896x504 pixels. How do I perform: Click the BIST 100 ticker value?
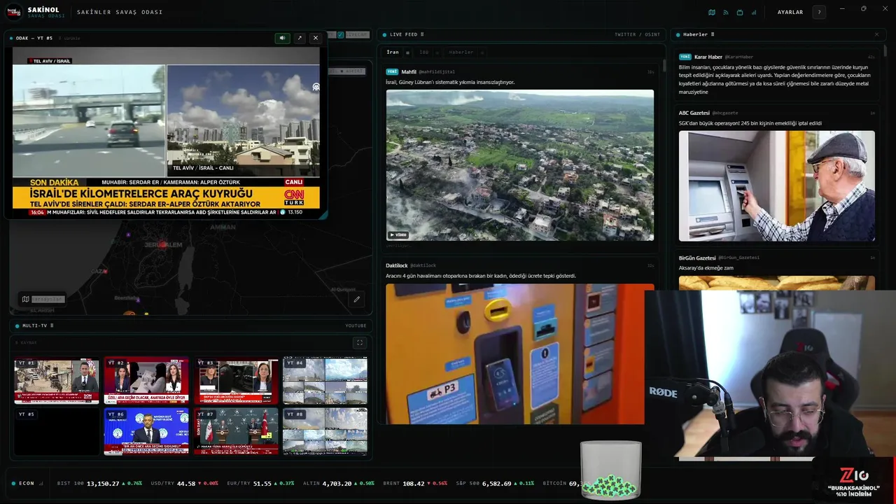click(103, 483)
